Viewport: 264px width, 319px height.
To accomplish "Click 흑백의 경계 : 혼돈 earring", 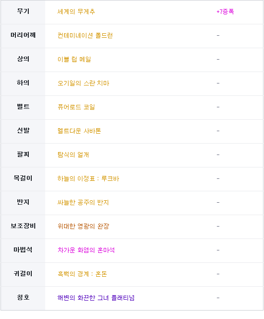I will point(82,274).
